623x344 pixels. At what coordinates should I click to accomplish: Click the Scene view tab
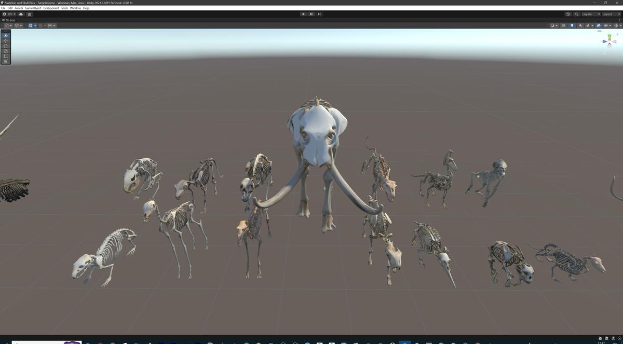[9, 20]
